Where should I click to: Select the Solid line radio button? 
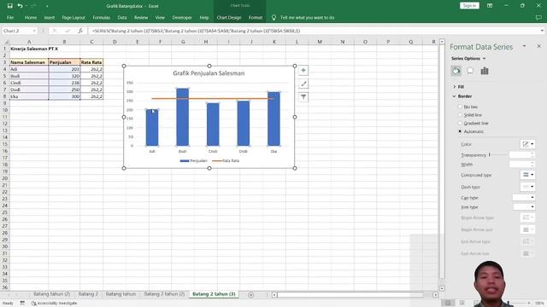point(460,115)
